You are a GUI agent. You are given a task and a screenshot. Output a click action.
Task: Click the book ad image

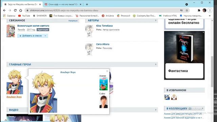(x=184, y=47)
